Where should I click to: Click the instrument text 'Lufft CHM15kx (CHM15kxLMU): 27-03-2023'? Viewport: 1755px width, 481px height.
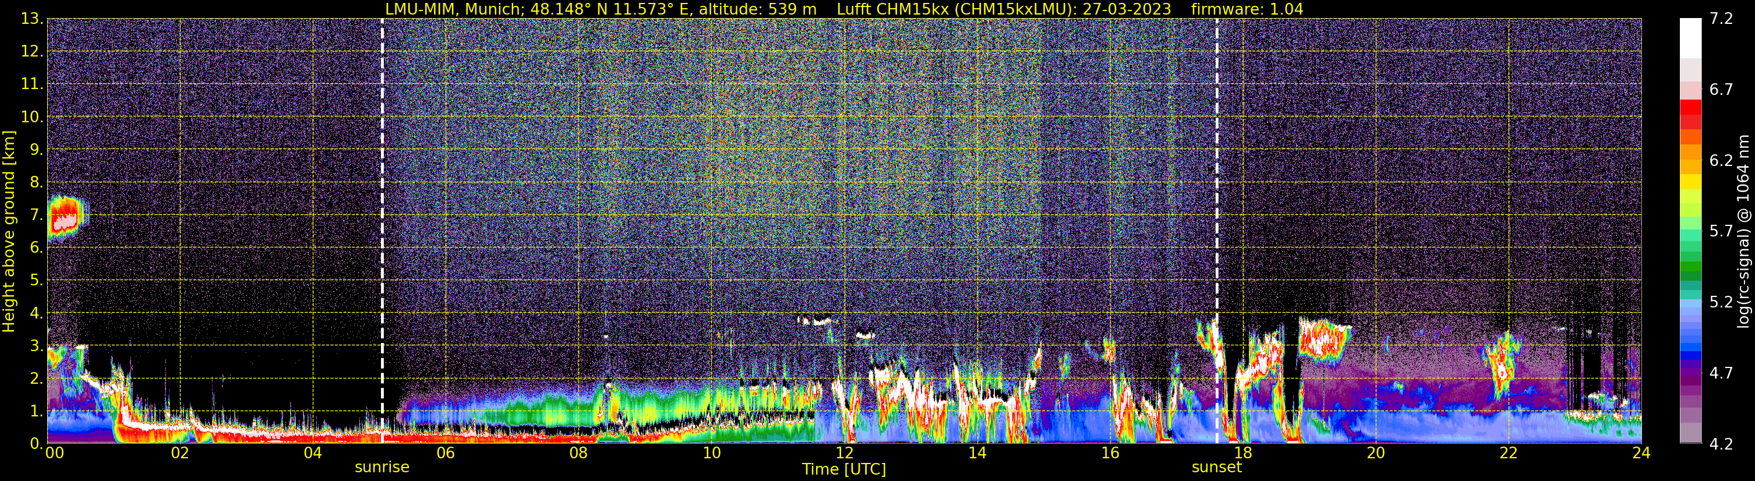[1004, 9]
